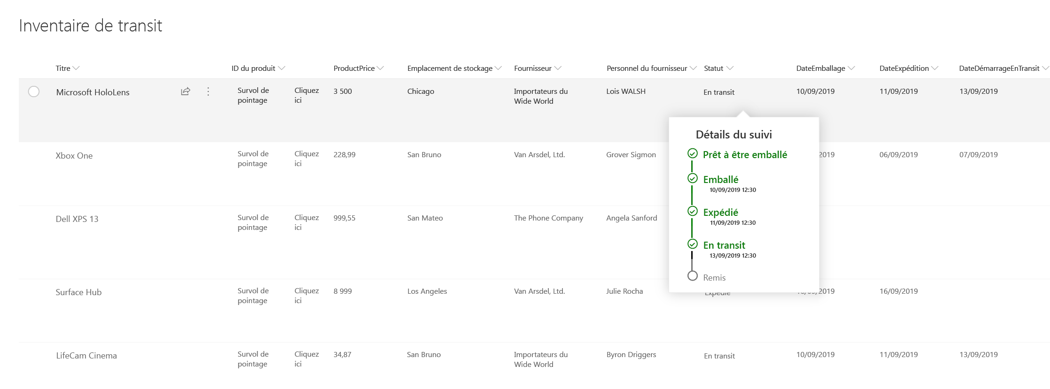Screen dimensions: 1050x389
Task: Open the DateExpédition column header menu
Action: (908, 69)
